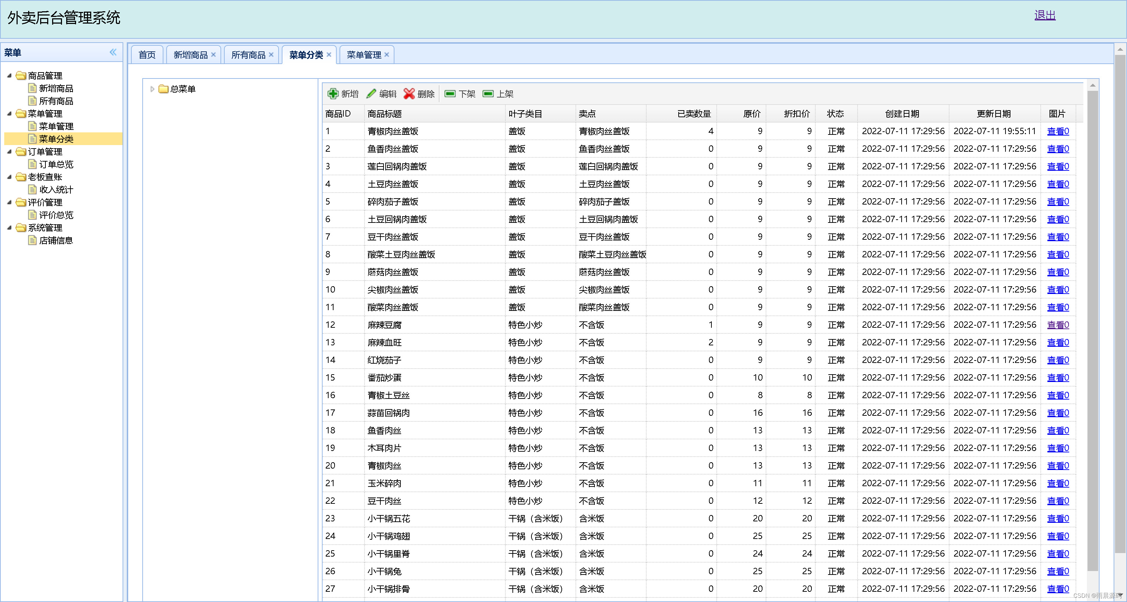Collapse the 评价管理 tree node

click(x=9, y=202)
